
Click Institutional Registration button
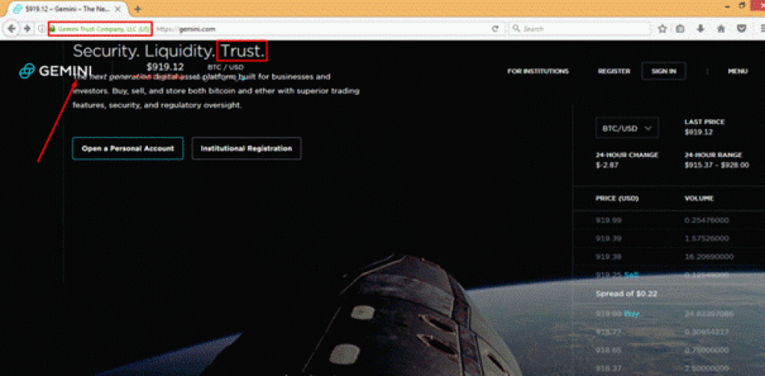click(x=247, y=149)
